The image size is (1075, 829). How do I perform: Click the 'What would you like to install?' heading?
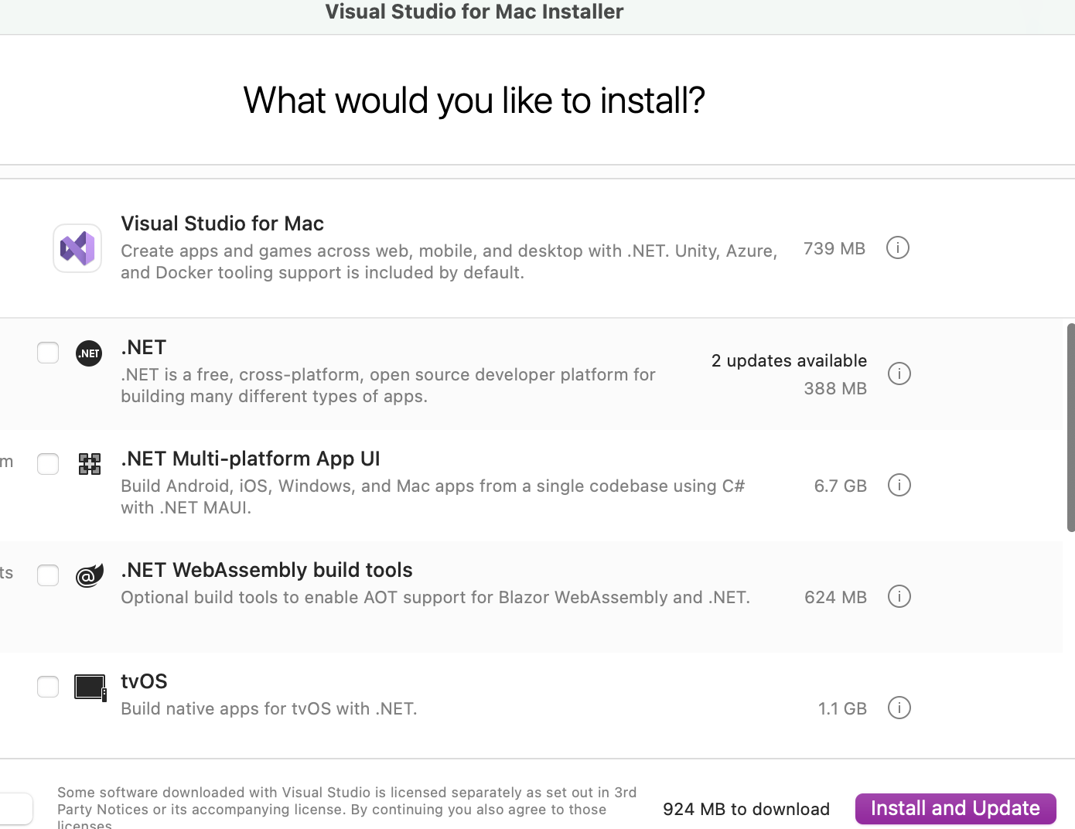(474, 100)
